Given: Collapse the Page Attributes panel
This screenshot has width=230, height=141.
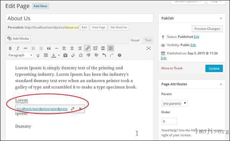Looking at the screenshot, I should tap(221, 84).
